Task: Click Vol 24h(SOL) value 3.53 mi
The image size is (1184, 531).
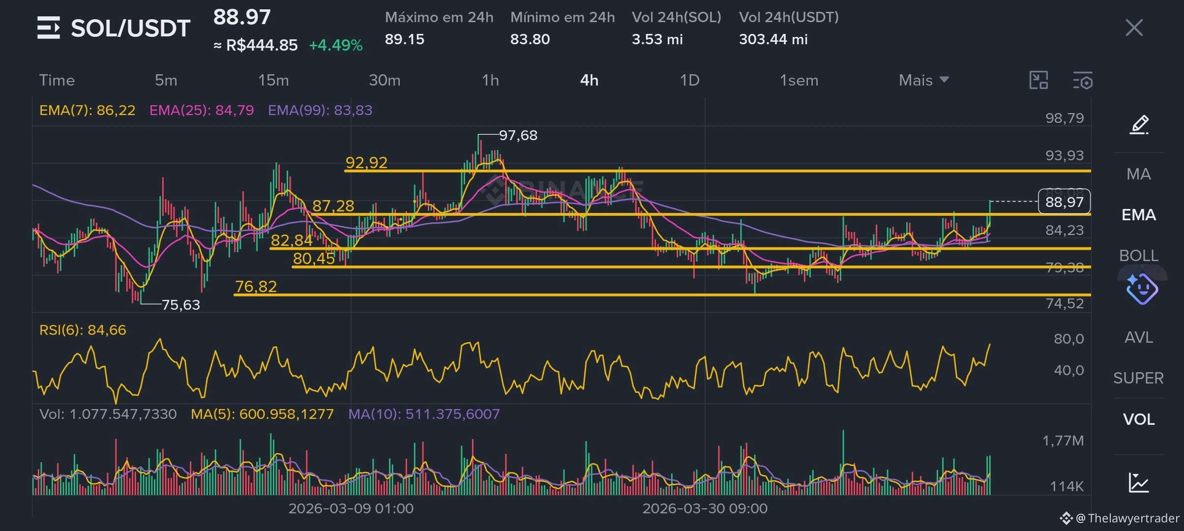Action: (657, 39)
